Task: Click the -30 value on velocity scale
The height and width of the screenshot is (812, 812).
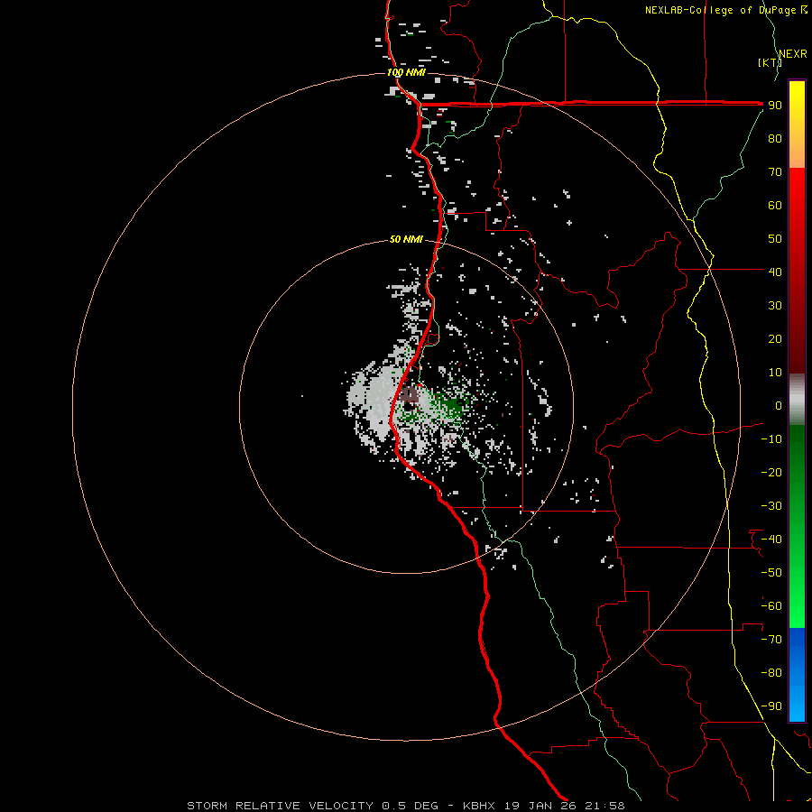Action: click(x=771, y=506)
